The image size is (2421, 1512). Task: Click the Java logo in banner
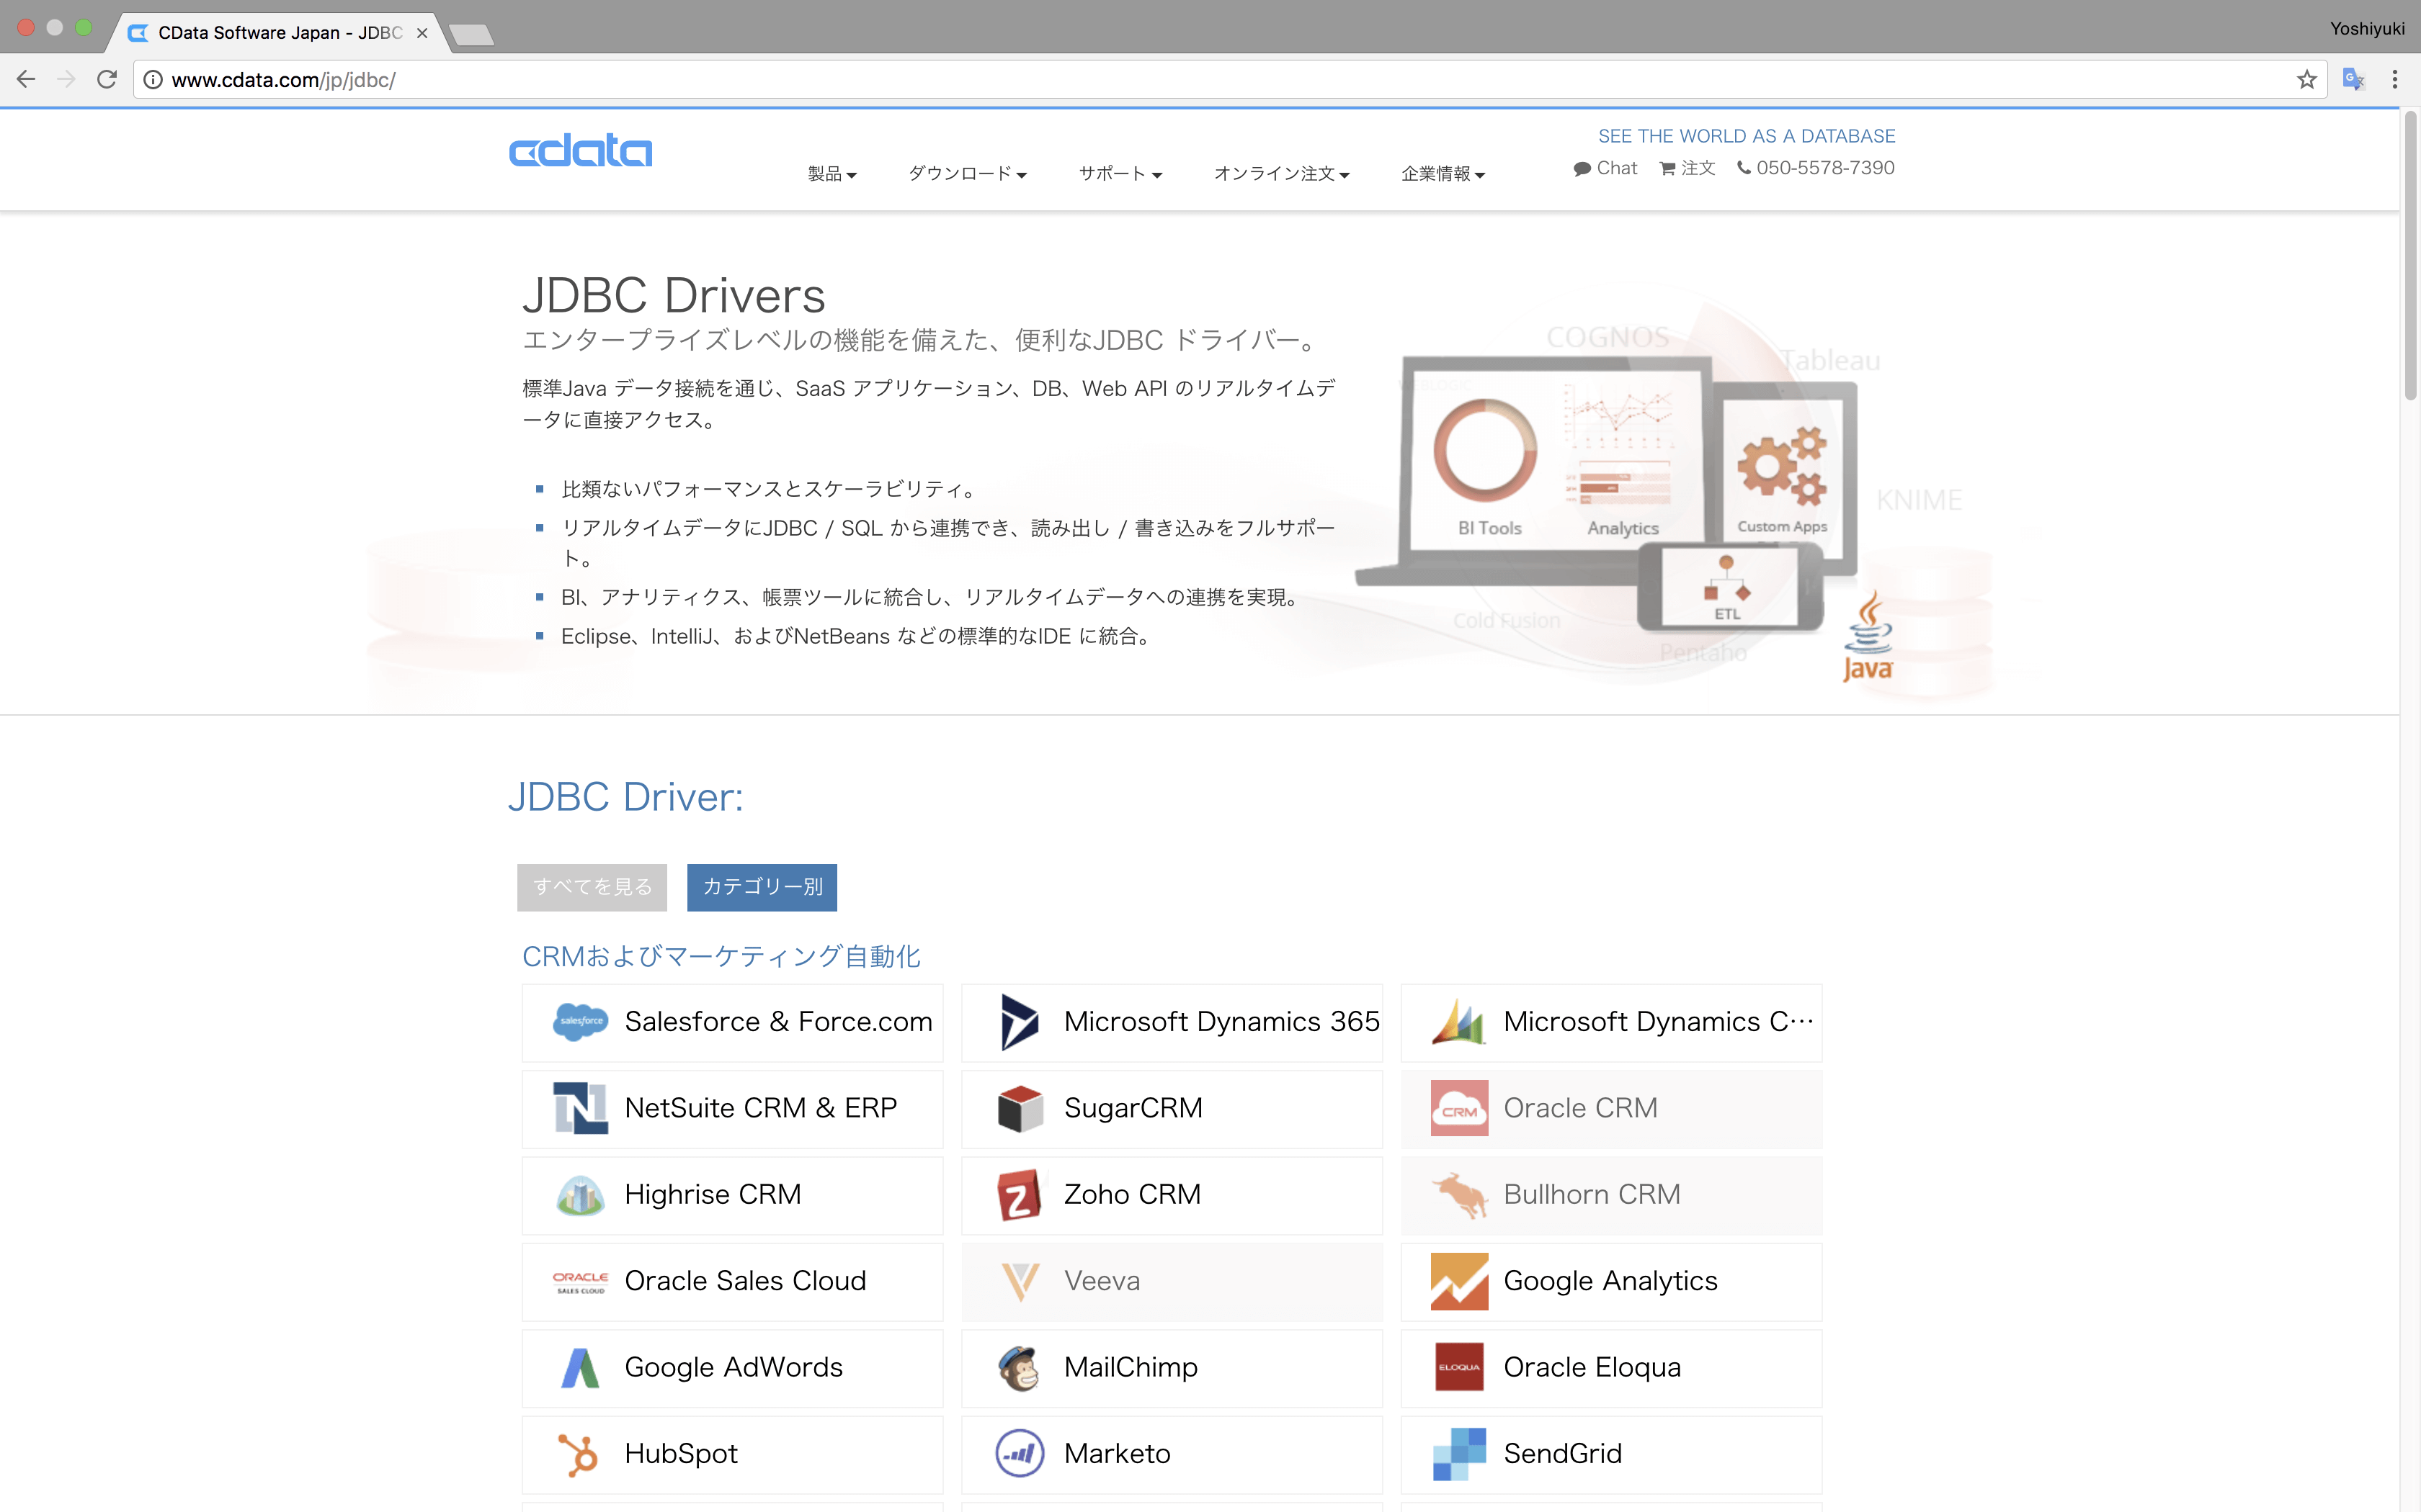tap(1868, 637)
